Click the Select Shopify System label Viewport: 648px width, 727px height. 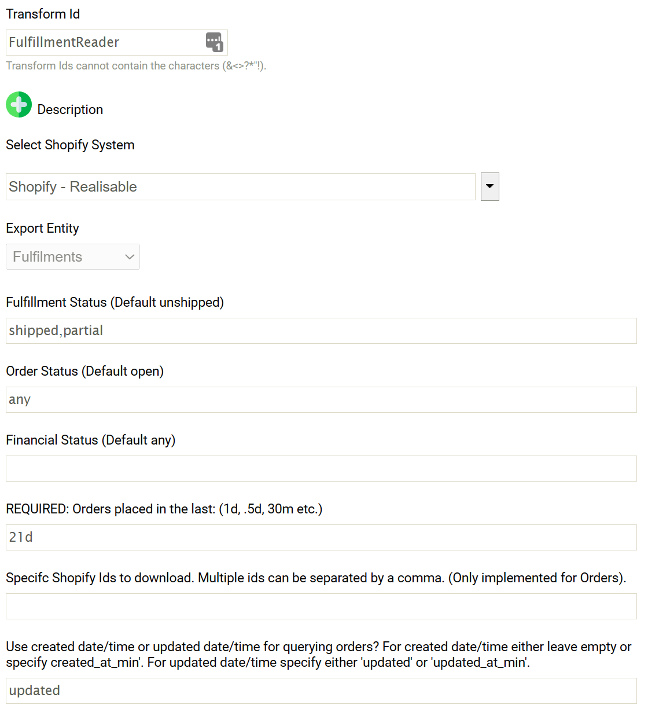70,145
